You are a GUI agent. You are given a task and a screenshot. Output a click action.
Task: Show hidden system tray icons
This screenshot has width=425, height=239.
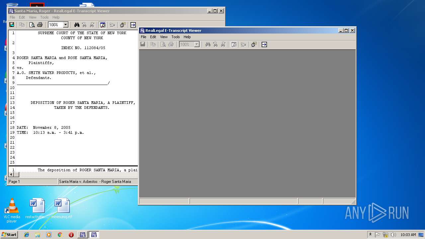pyautogui.click(x=370, y=234)
